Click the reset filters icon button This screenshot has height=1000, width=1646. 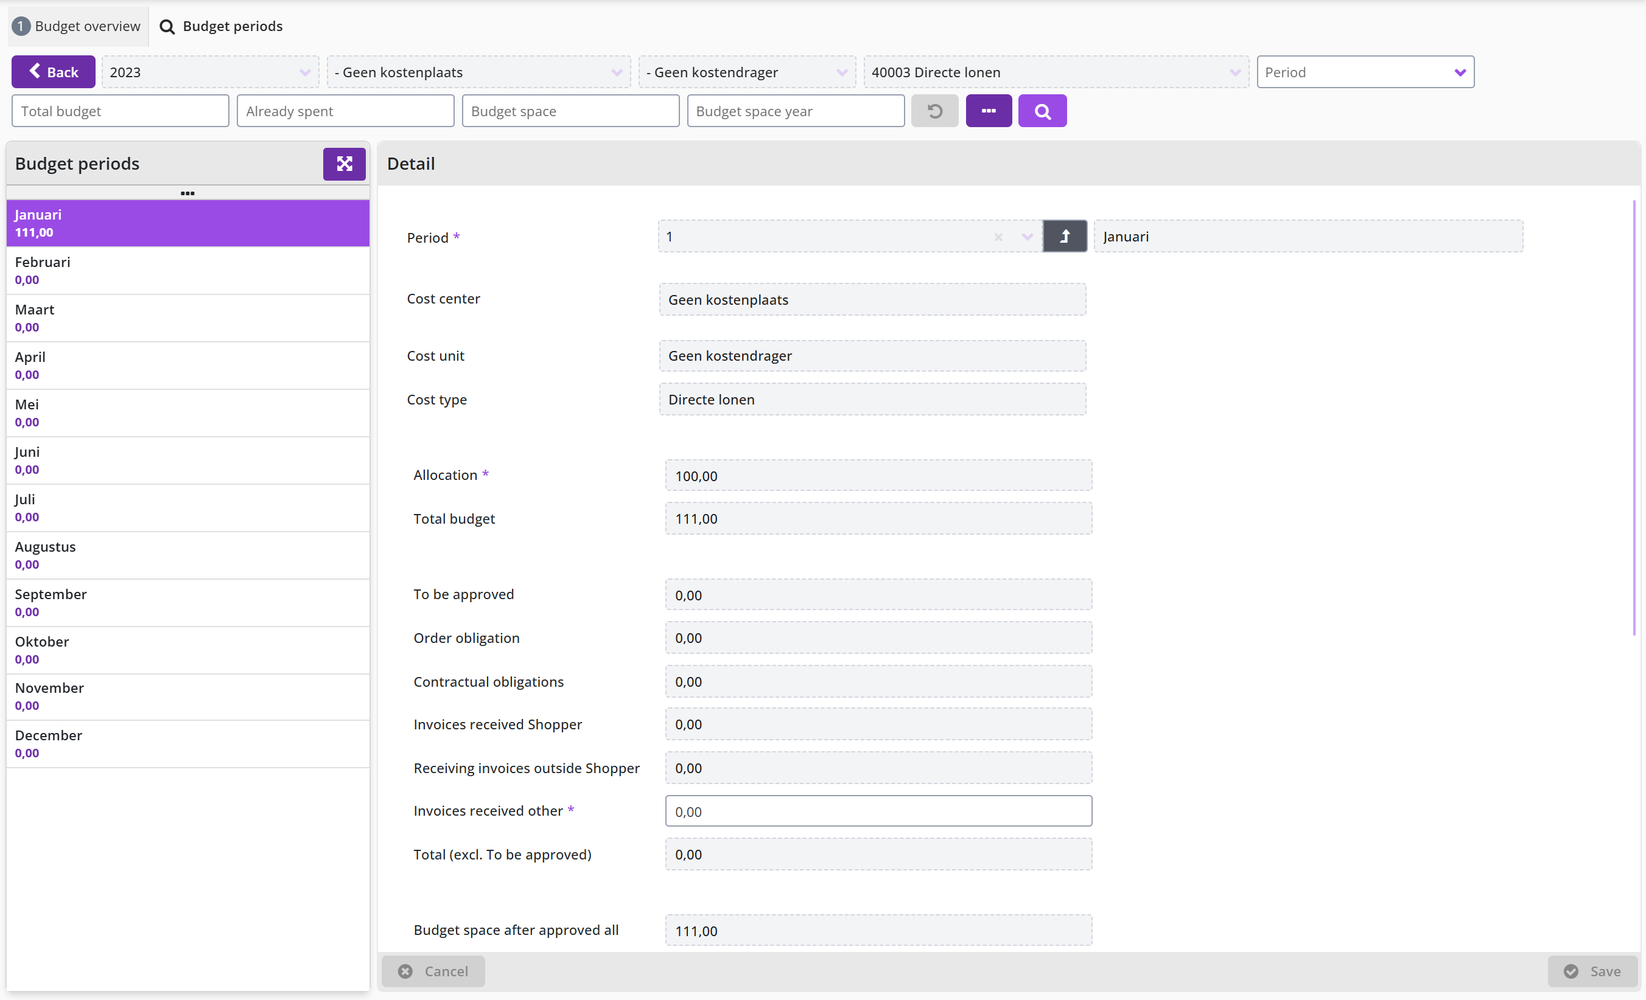[934, 111]
